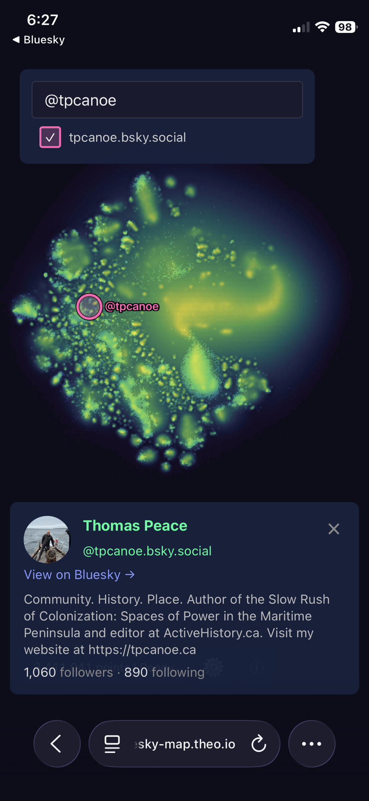Close the Thomas Peace profile card
The height and width of the screenshot is (801, 369).
coord(333,529)
